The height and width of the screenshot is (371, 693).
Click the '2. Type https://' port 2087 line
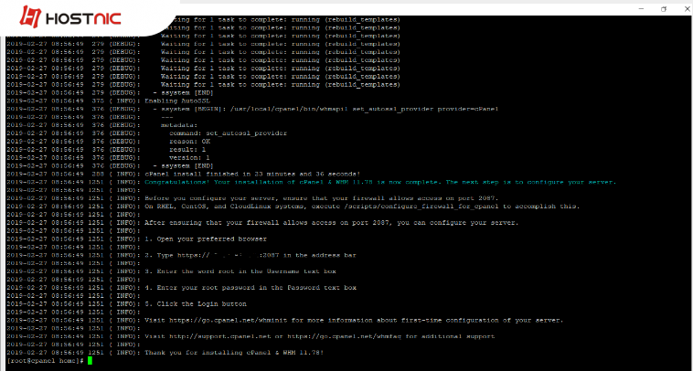pos(251,255)
